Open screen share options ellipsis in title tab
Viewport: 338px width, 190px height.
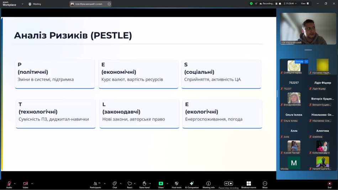pyautogui.click(x=109, y=4)
